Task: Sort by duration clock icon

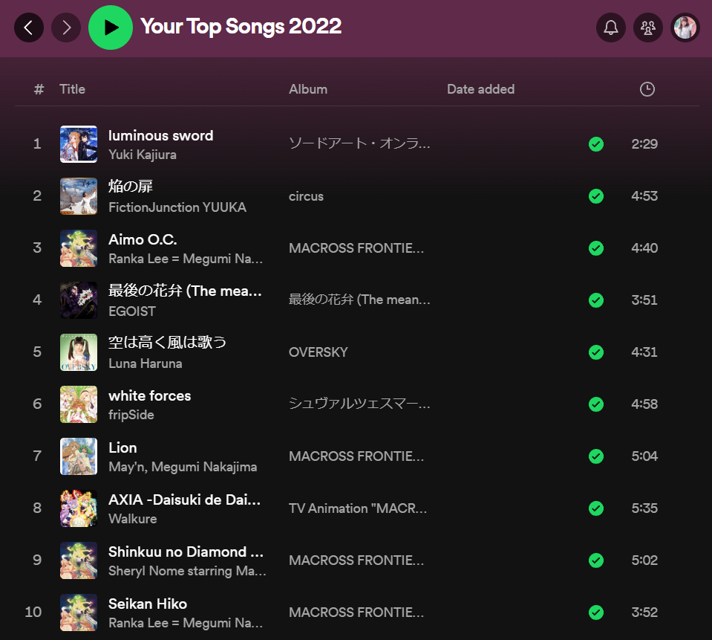Action: 647,89
